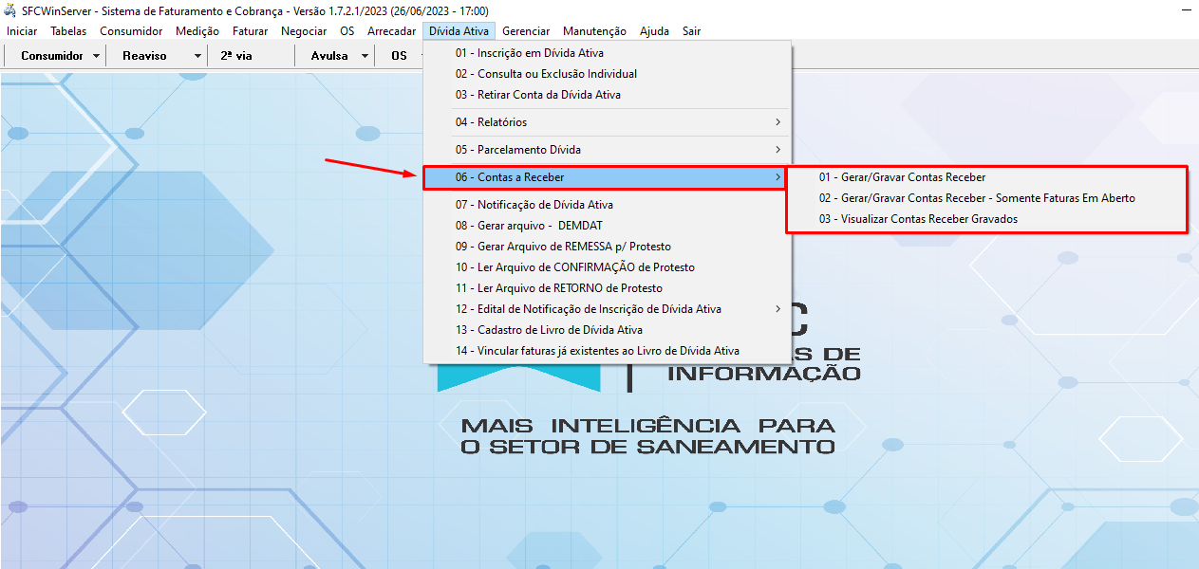The image size is (1199, 569).
Task: Open the Iniciar menu
Action: tap(21, 30)
